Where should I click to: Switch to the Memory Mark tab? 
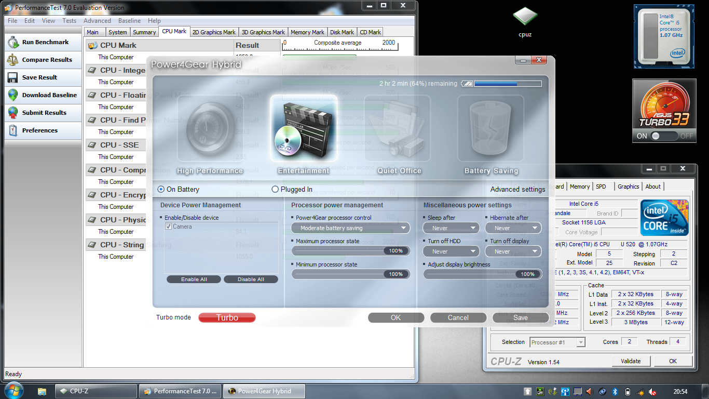click(307, 32)
